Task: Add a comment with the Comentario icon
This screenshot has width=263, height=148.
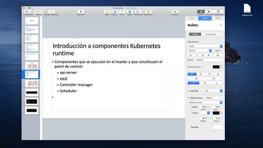Action: pos(148,12)
